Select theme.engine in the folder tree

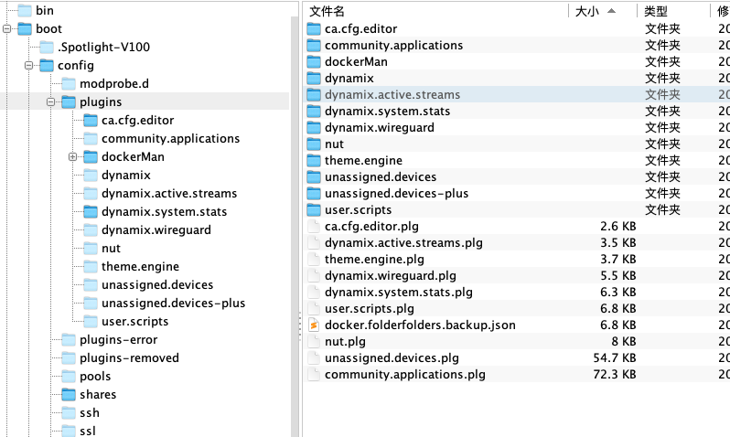(x=140, y=267)
